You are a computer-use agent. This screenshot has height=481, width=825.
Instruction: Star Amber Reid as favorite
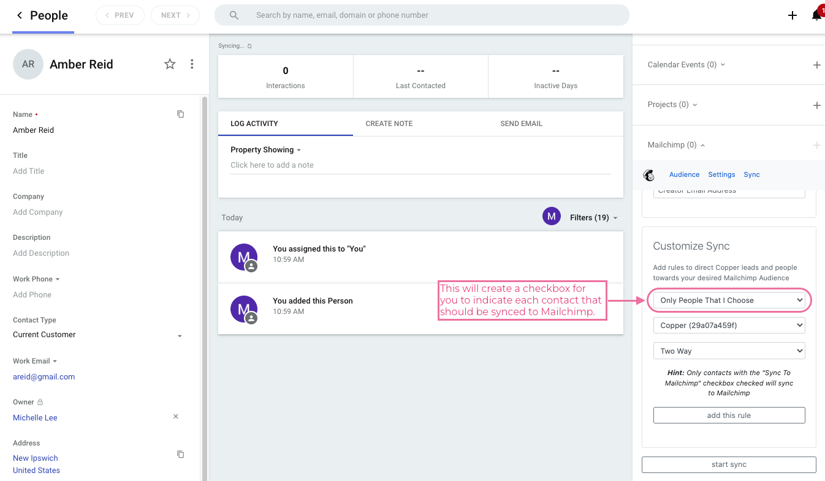(170, 64)
